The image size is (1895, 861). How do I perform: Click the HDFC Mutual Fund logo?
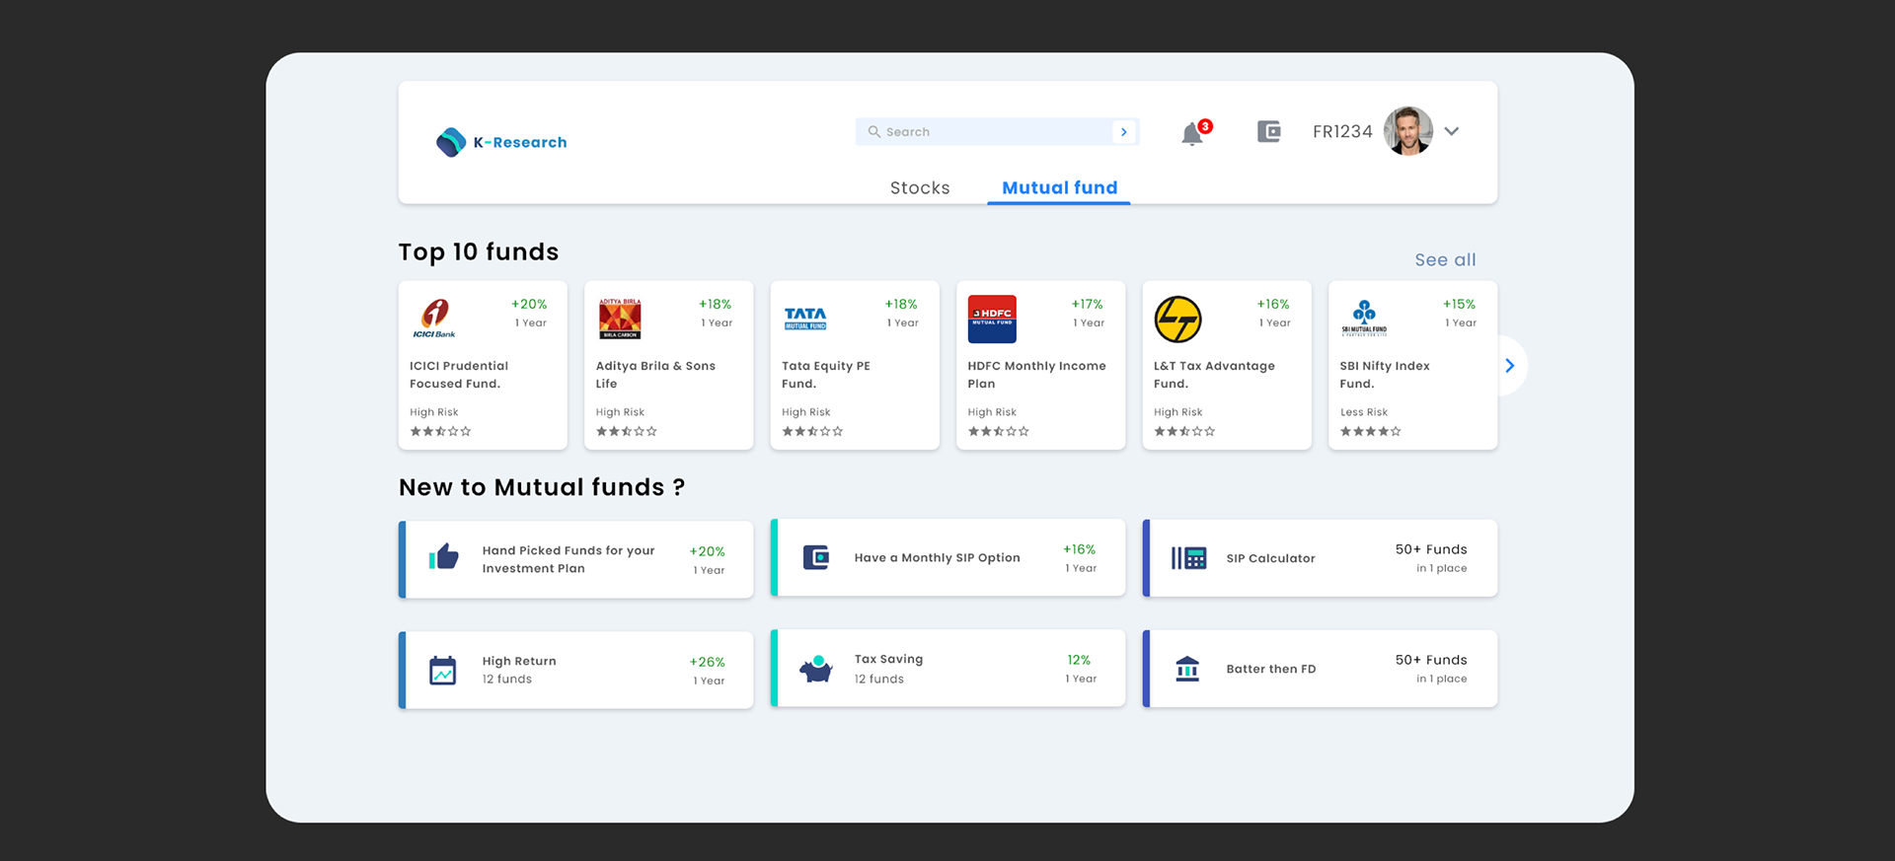point(992,319)
